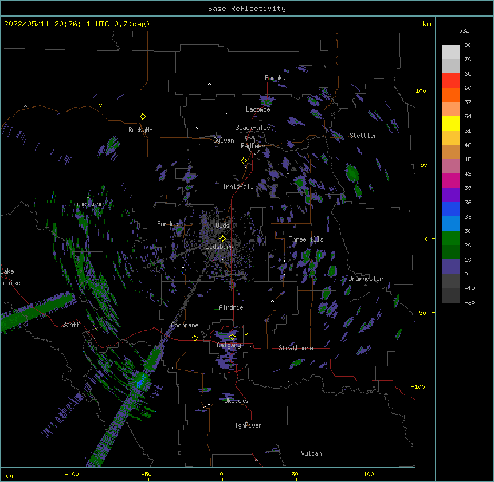Screen dimensions: 494x482
Task: Click the Innisfail label
Action: [x=238, y=187]
